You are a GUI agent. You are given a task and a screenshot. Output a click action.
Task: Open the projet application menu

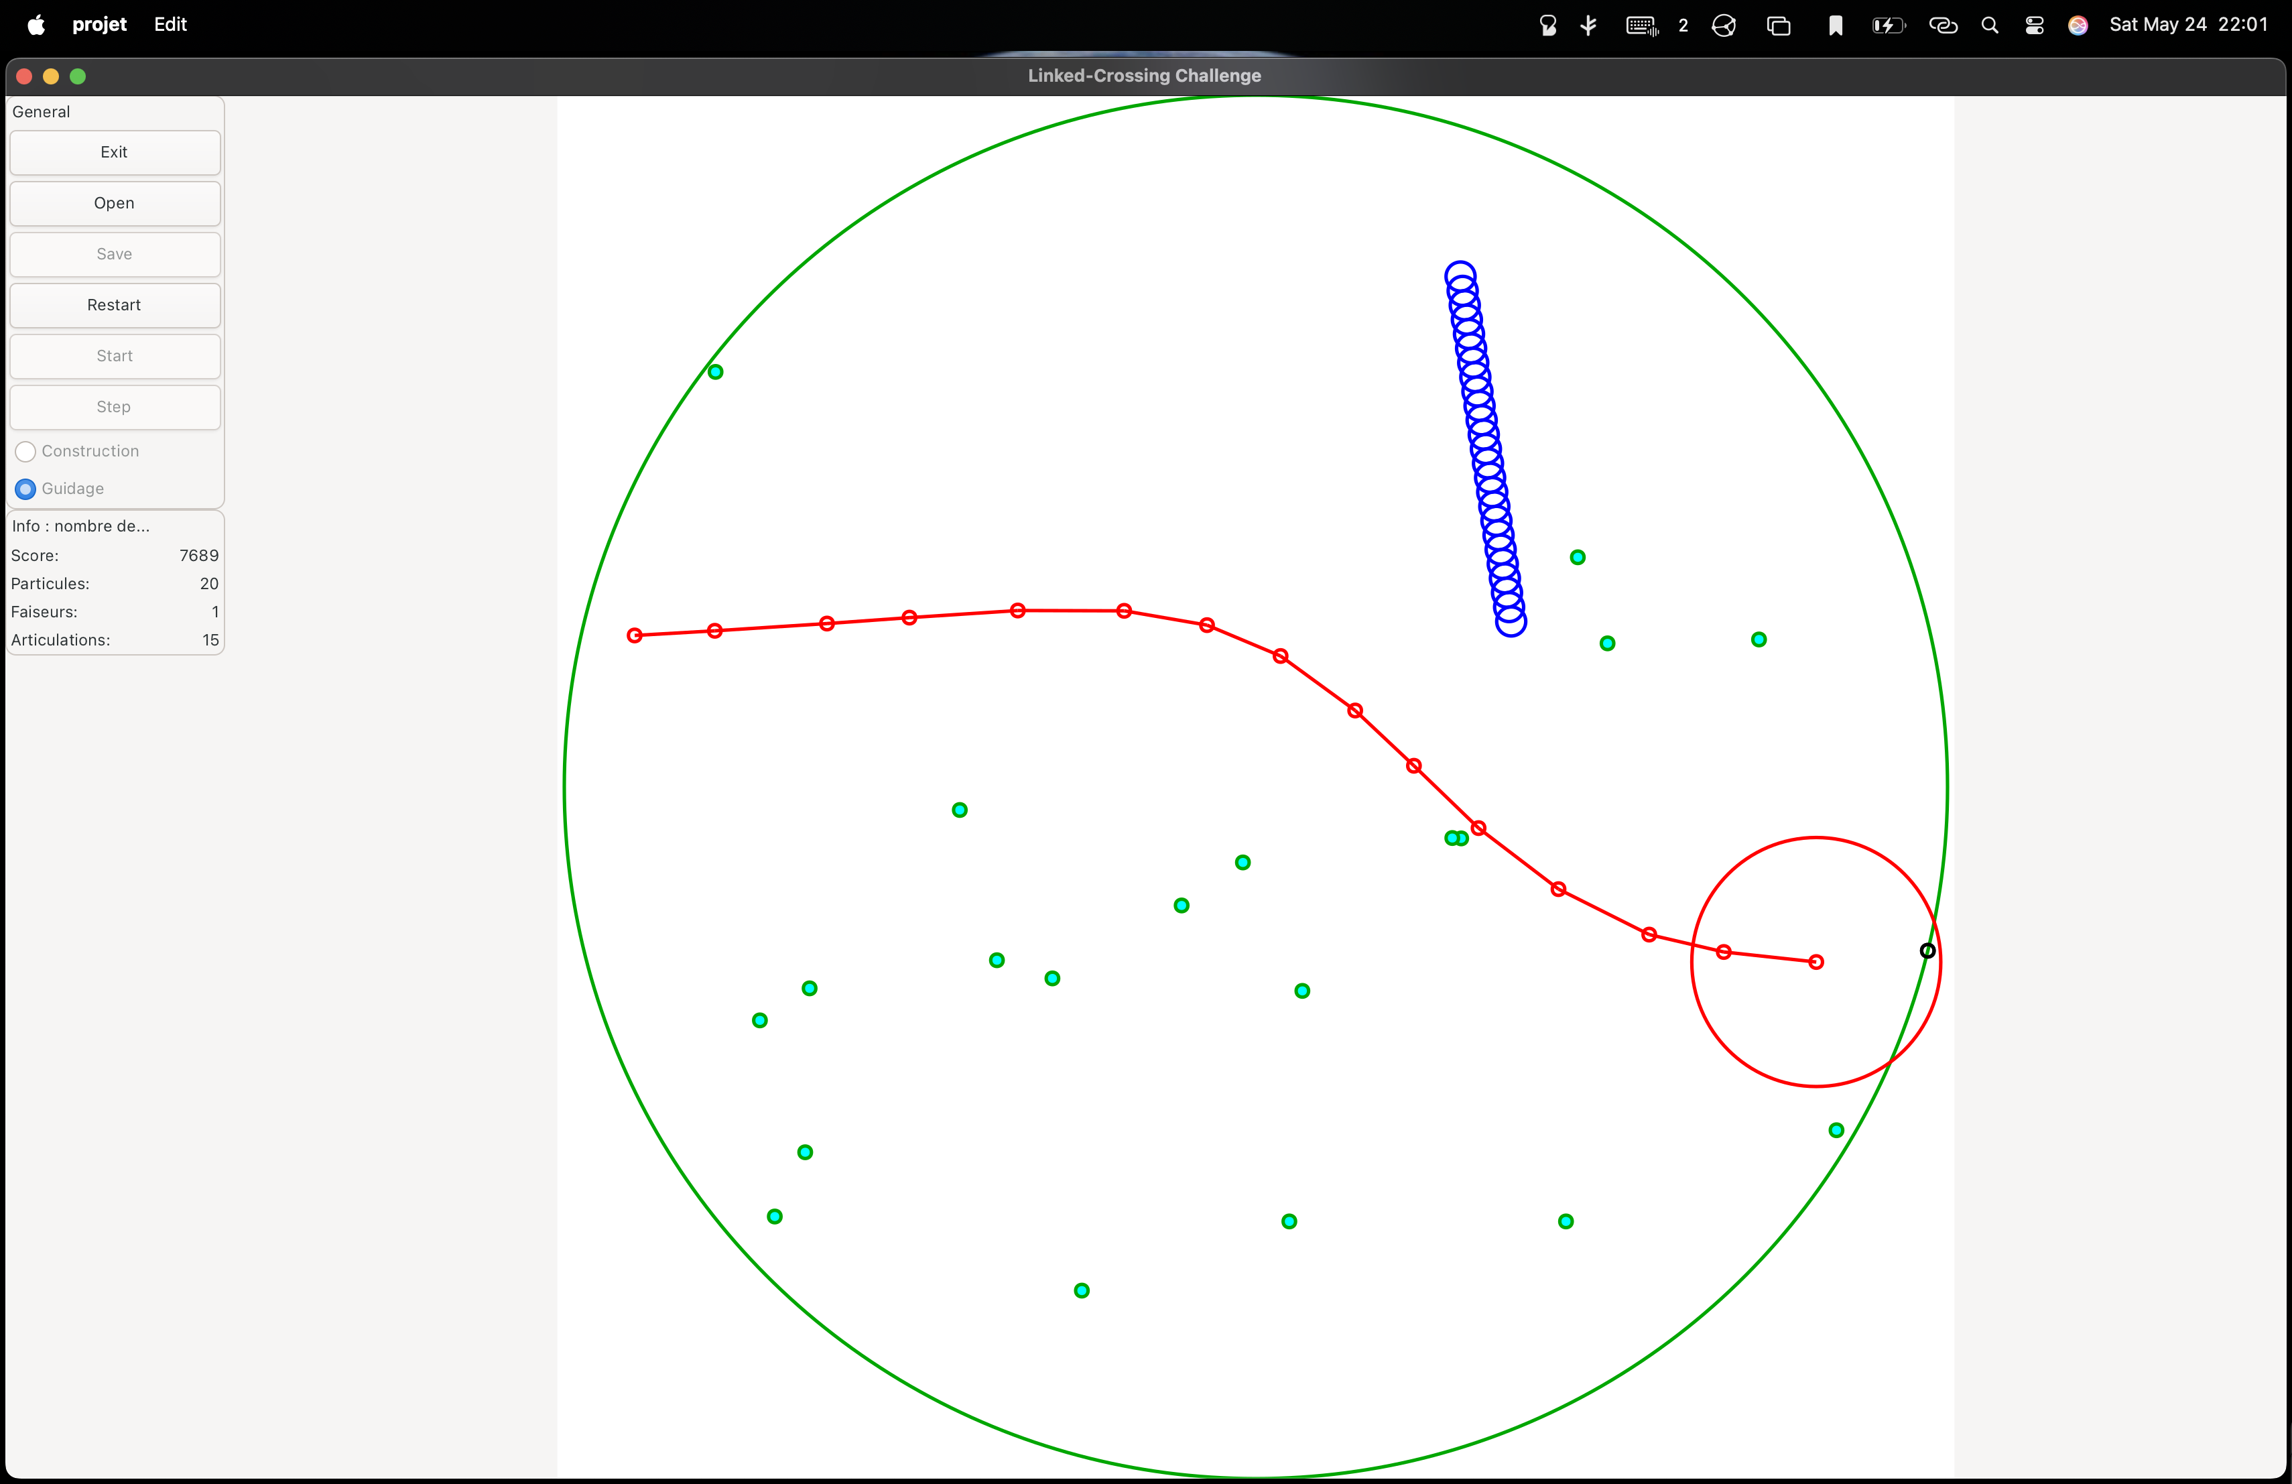(x=100, y=25)
